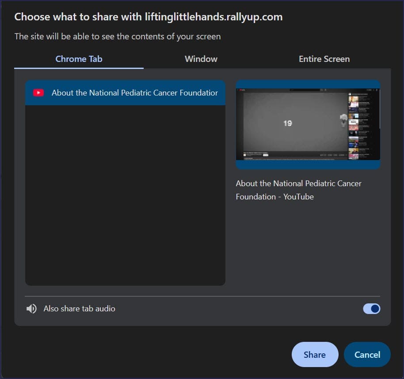Switch to the Window tab
This screenshot has width=404, height=379.
click(201, 58)
